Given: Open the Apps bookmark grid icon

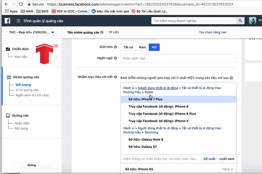Looking at the screenshot, I should click(7, 11).
